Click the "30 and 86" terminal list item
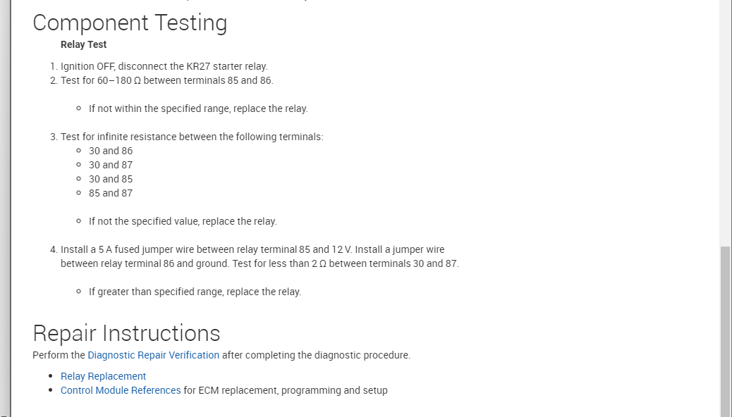732x417 pixels. 111,151
